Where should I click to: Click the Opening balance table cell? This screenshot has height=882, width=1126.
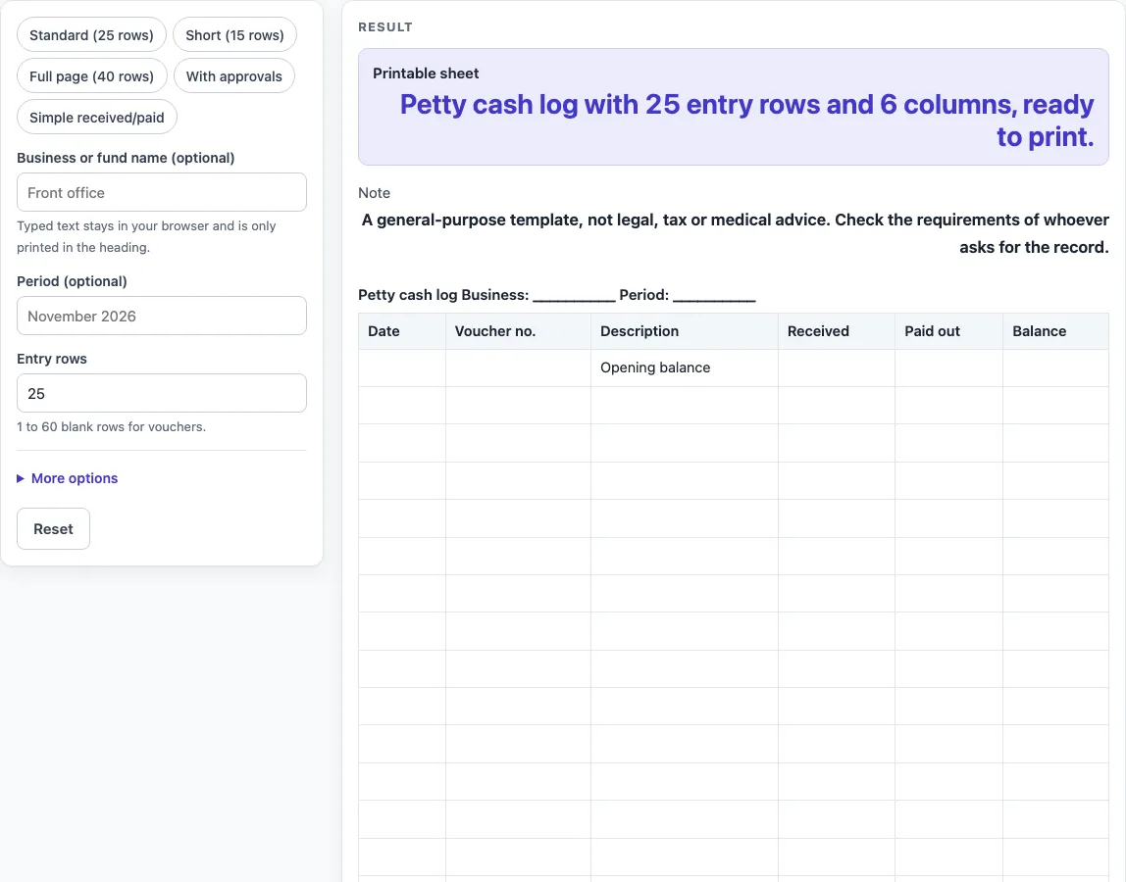(x=685, y=368)
